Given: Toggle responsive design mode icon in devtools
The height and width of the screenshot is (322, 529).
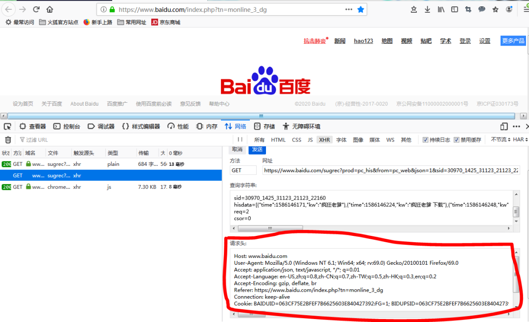Looking at the screenshot, I should (504, 126).
